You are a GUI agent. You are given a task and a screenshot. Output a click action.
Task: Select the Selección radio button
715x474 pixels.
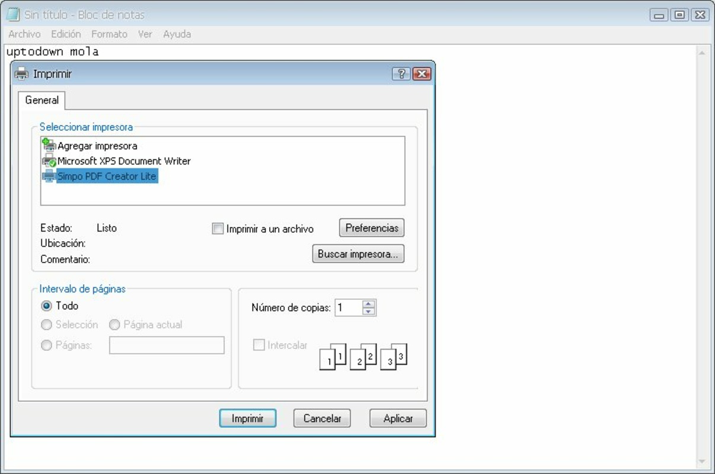pos(46,325)
